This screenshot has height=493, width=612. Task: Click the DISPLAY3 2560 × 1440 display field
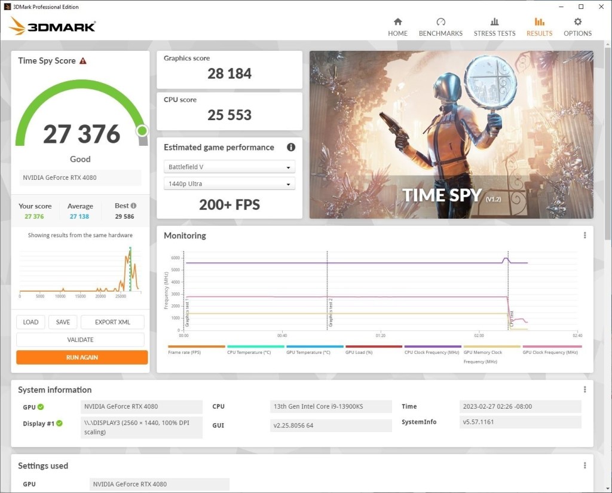point(142,427)
